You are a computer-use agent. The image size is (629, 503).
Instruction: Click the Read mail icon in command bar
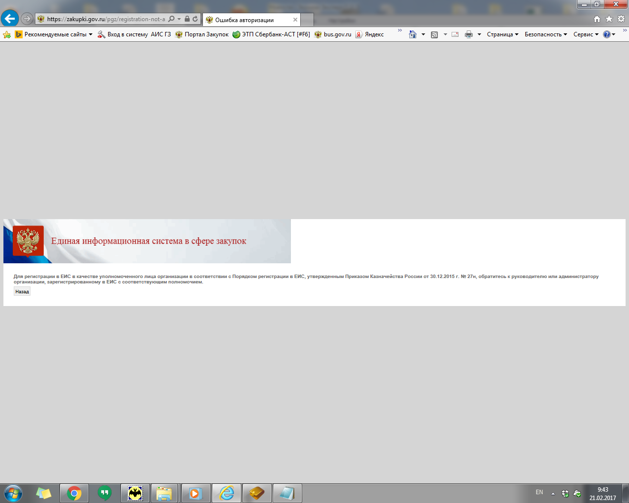[455, 34]
